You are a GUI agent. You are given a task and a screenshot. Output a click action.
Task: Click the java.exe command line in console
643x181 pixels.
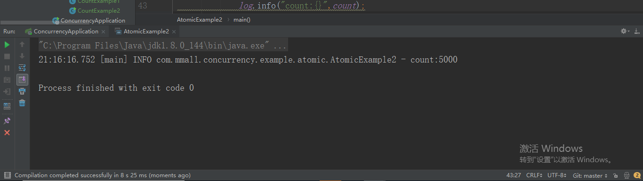coord(162,46)
